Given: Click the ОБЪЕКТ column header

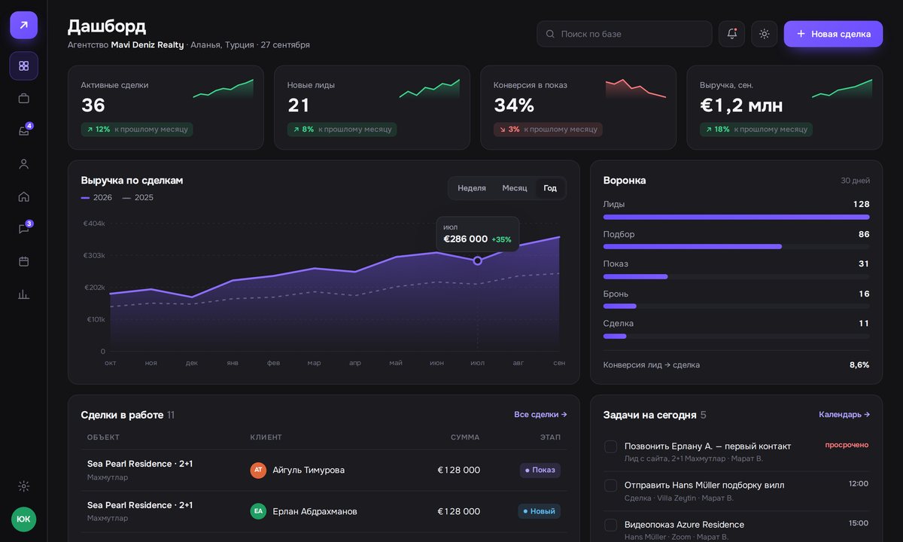Looking at the screenshot, I should [x=103, y=437].
